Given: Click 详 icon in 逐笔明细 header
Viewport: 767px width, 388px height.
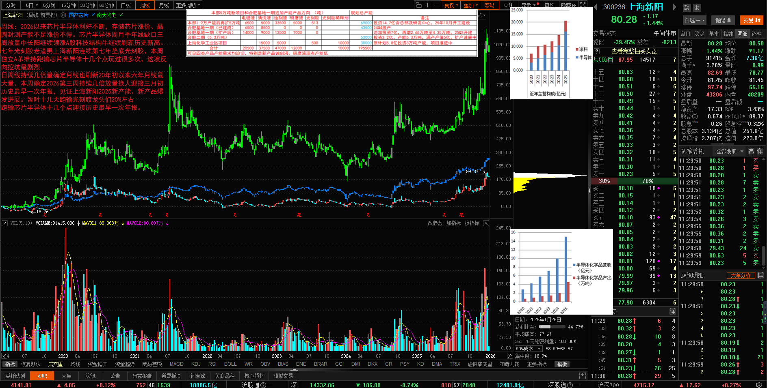Looking at the screenshot, I should click(760, 275).
